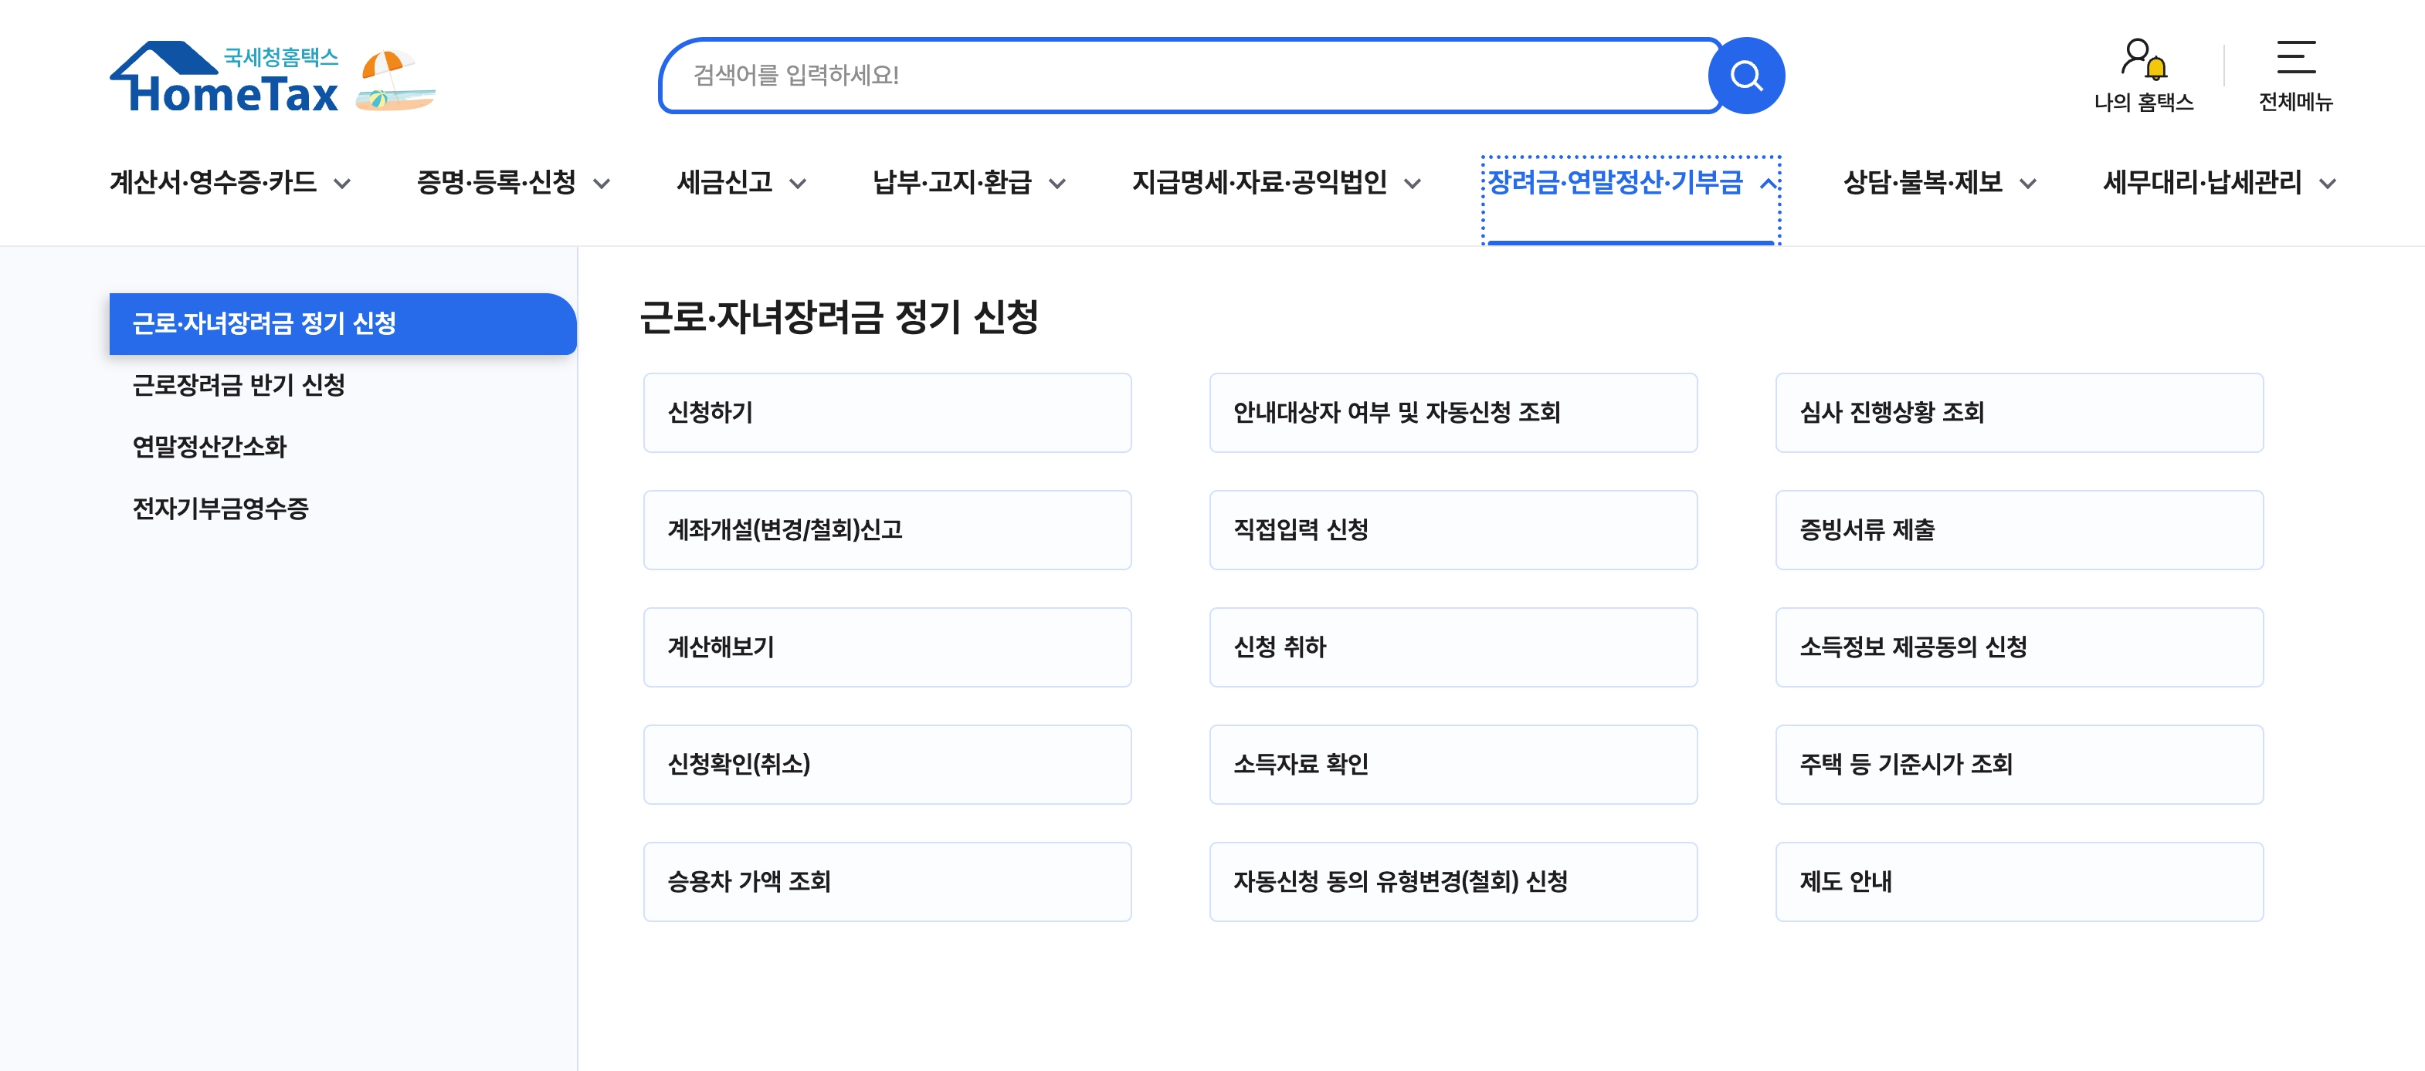2425x1071 pixels.
Task: Expand 납부·고지·환급 chevron
Action: tap(1057, 184)
